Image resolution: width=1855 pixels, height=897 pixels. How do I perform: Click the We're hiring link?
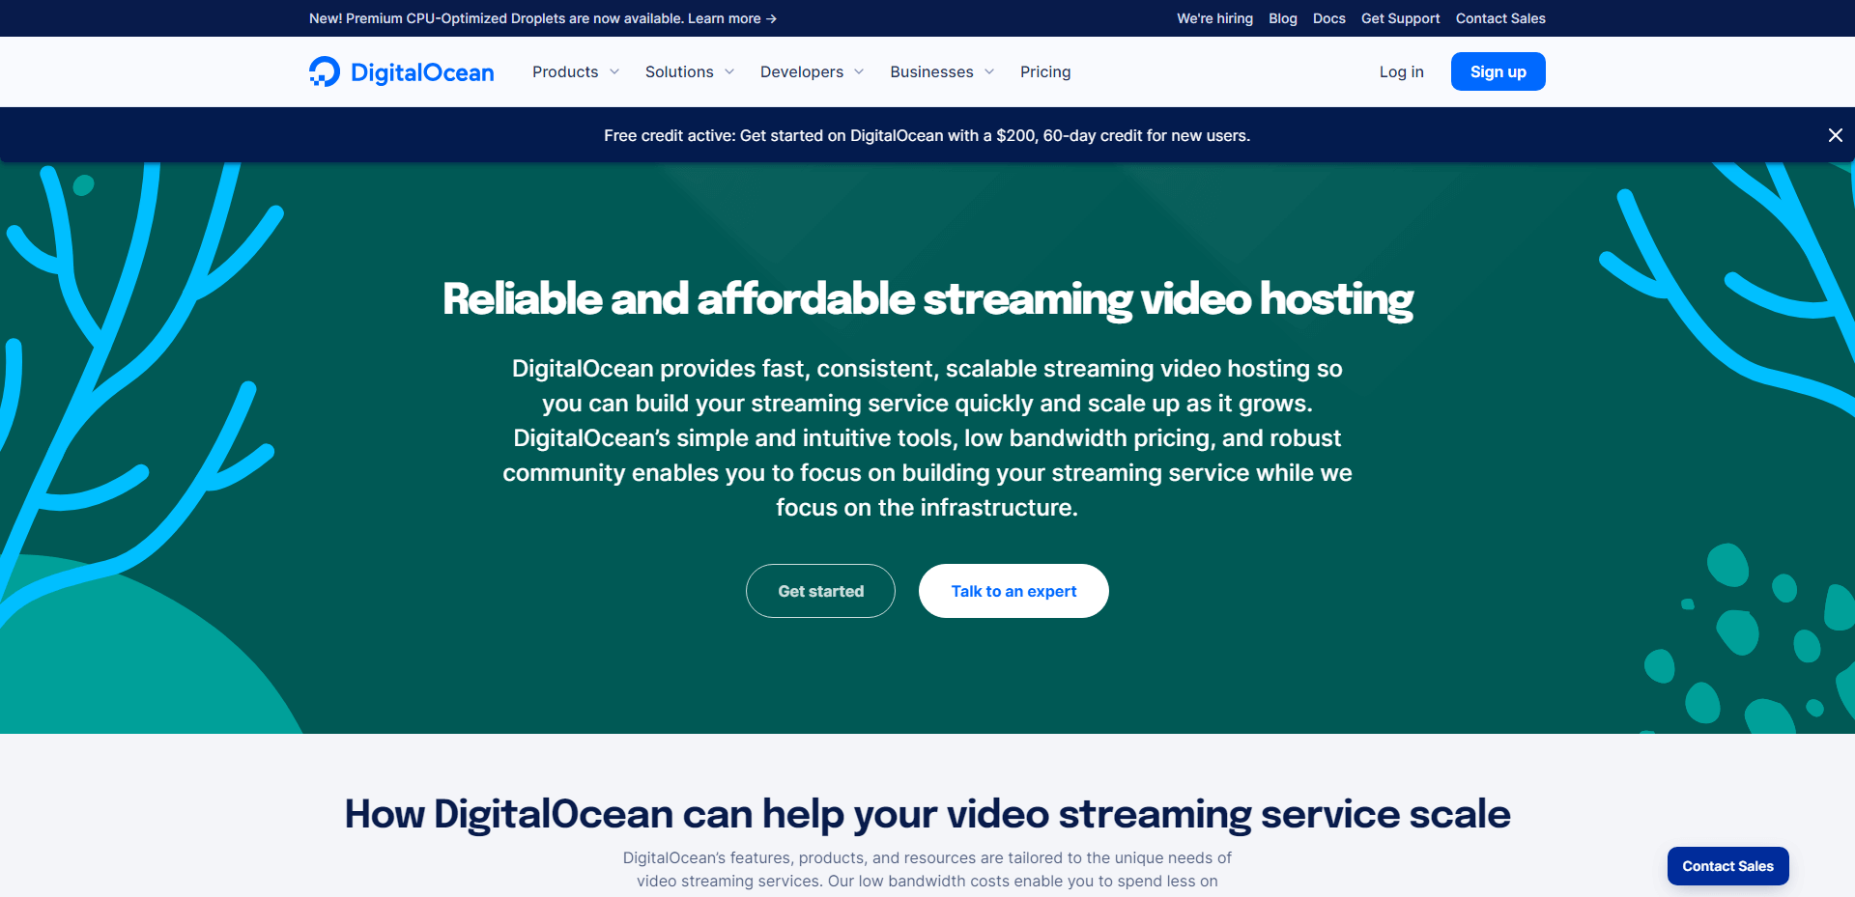tap(1213, 18)
